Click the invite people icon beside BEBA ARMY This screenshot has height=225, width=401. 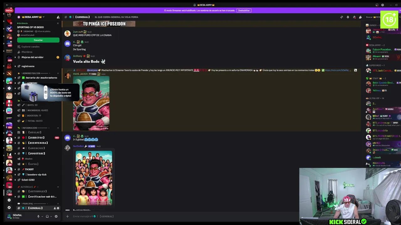coord(58,17)
